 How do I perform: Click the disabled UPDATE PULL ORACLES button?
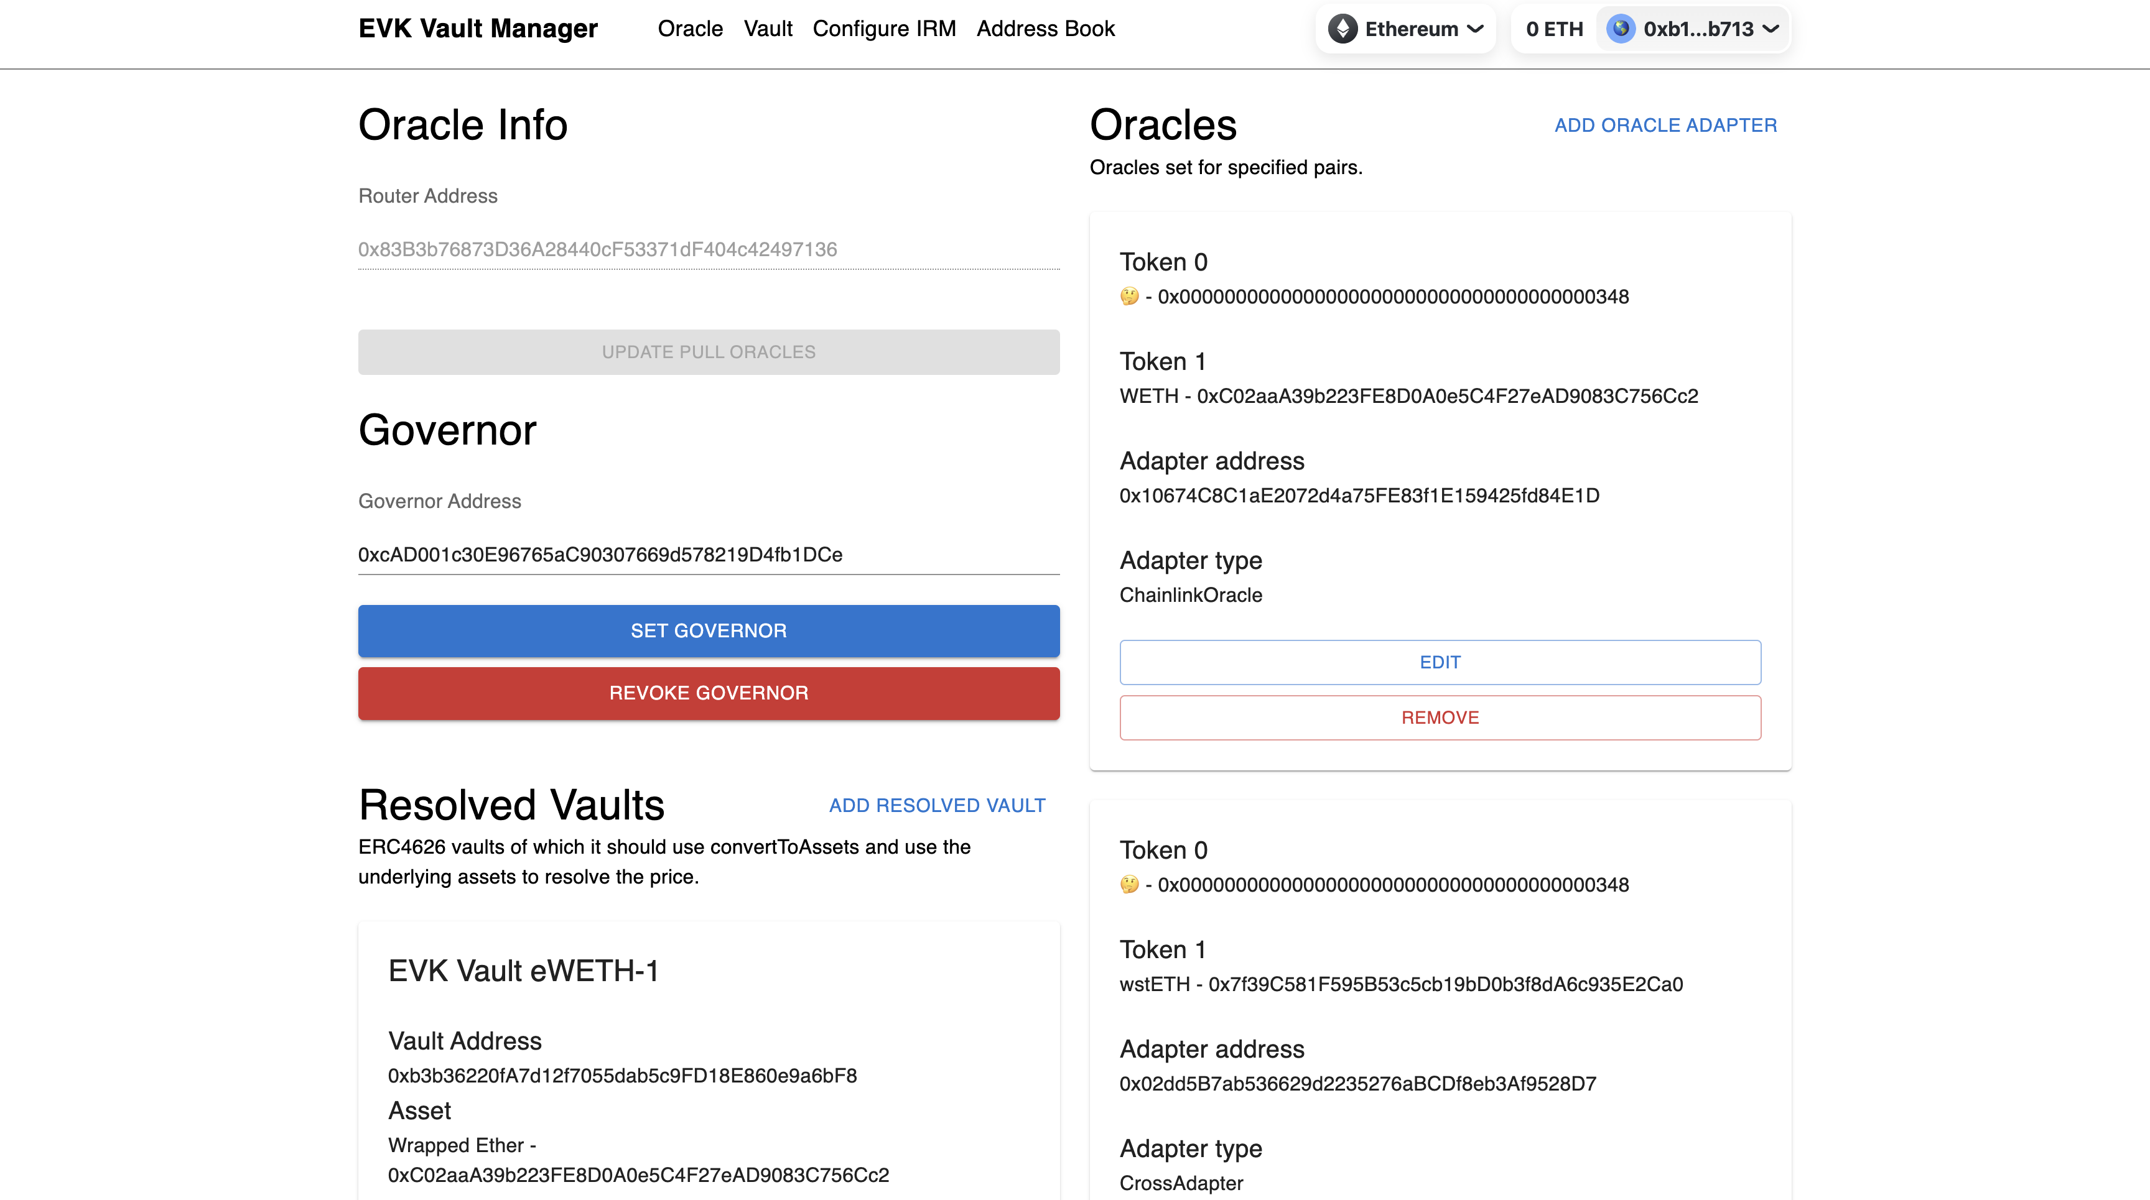pyautogui.click(x=709, y=352)
